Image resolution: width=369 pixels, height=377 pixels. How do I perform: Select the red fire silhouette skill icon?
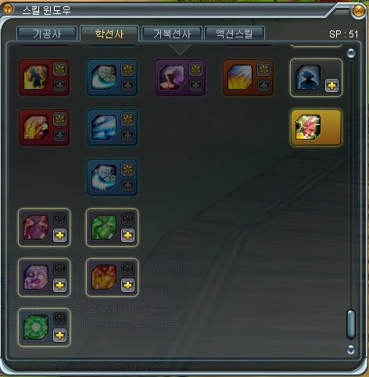pyautogui.click(x=36, y=77)
